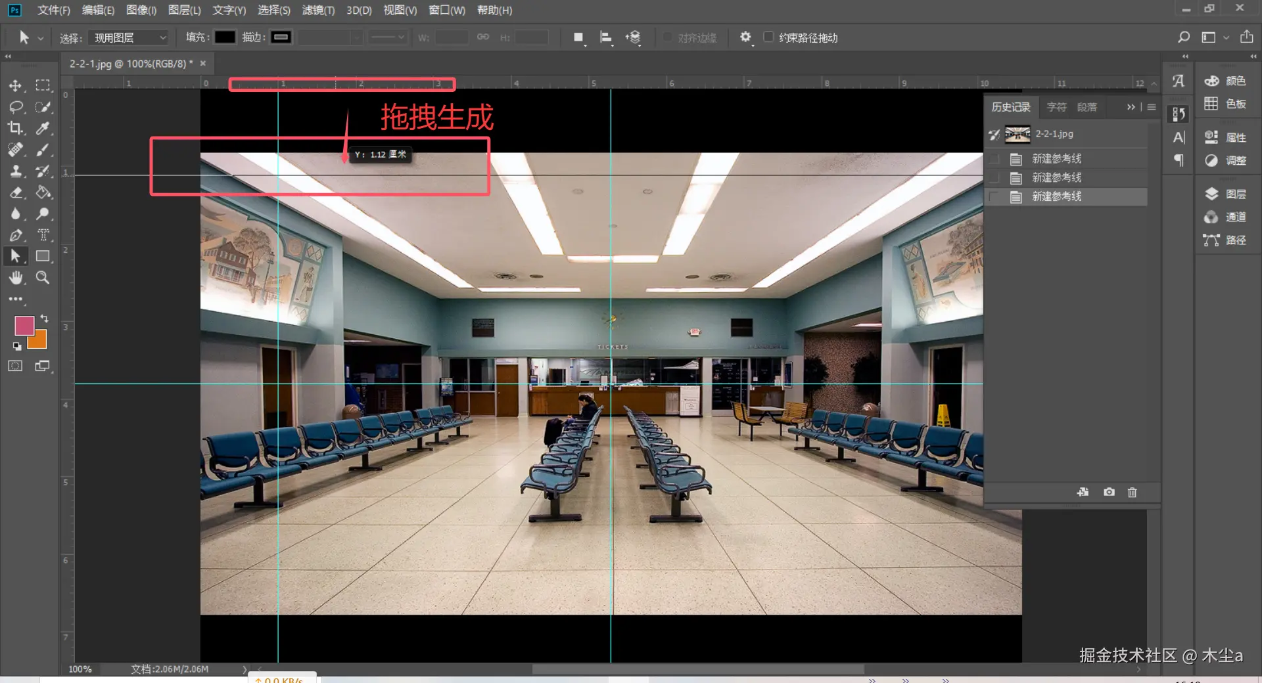
Task: Open the 填充 fill color swatch
Action: [225, 37]
